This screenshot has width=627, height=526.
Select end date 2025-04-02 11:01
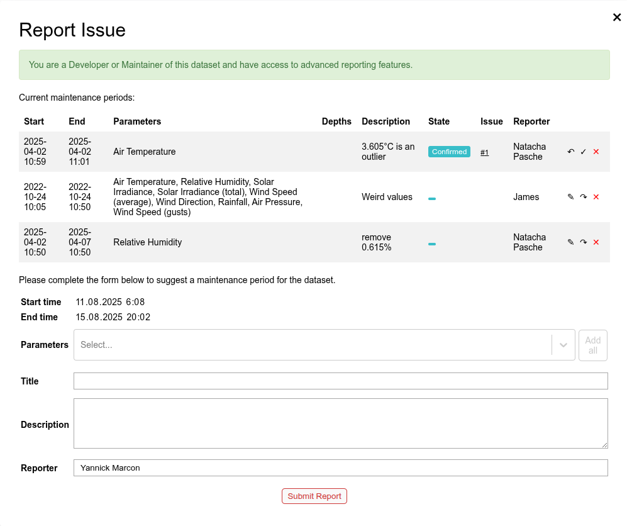(x=80, y=152)
